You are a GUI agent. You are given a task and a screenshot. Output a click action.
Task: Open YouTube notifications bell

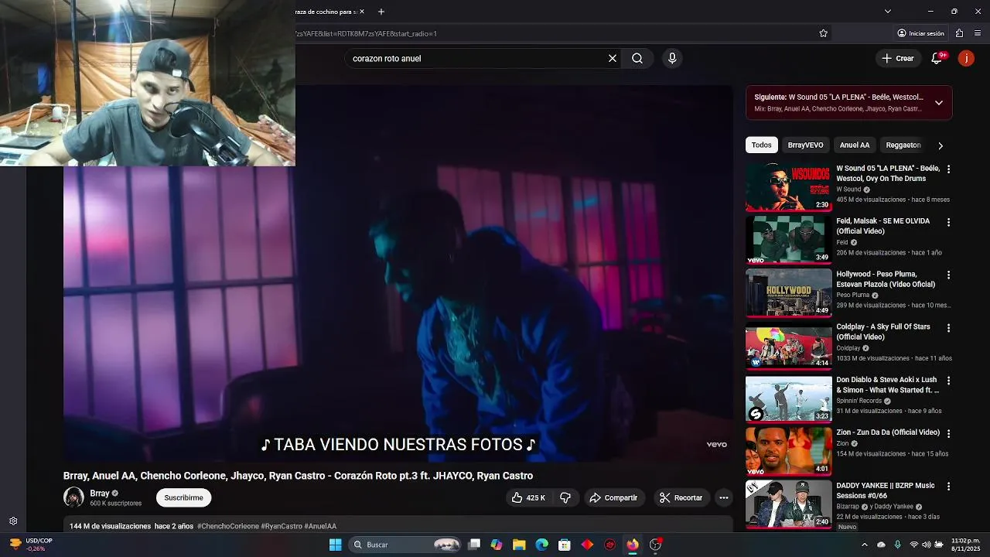[x=937, y=58]
